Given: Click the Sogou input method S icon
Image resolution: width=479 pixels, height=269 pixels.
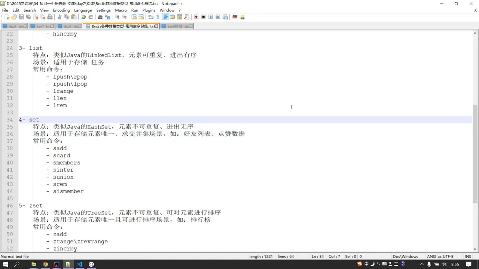Looking at the screenshot, I should pos(360,264).
